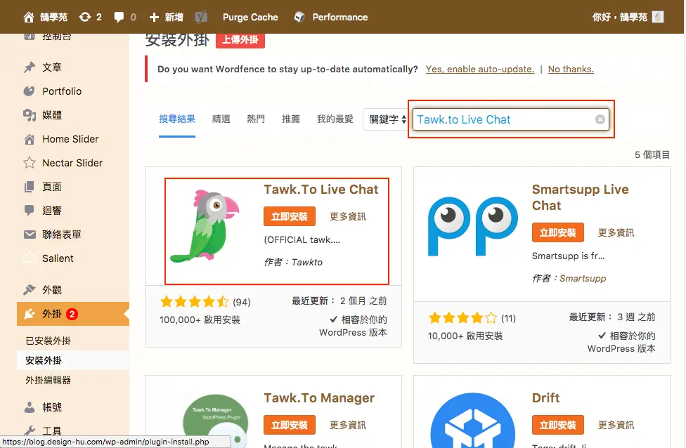Click the media icon next to 媒體
Image resolution: width=686 pixels, height=448 pixels.
click(x=30, y=115)
